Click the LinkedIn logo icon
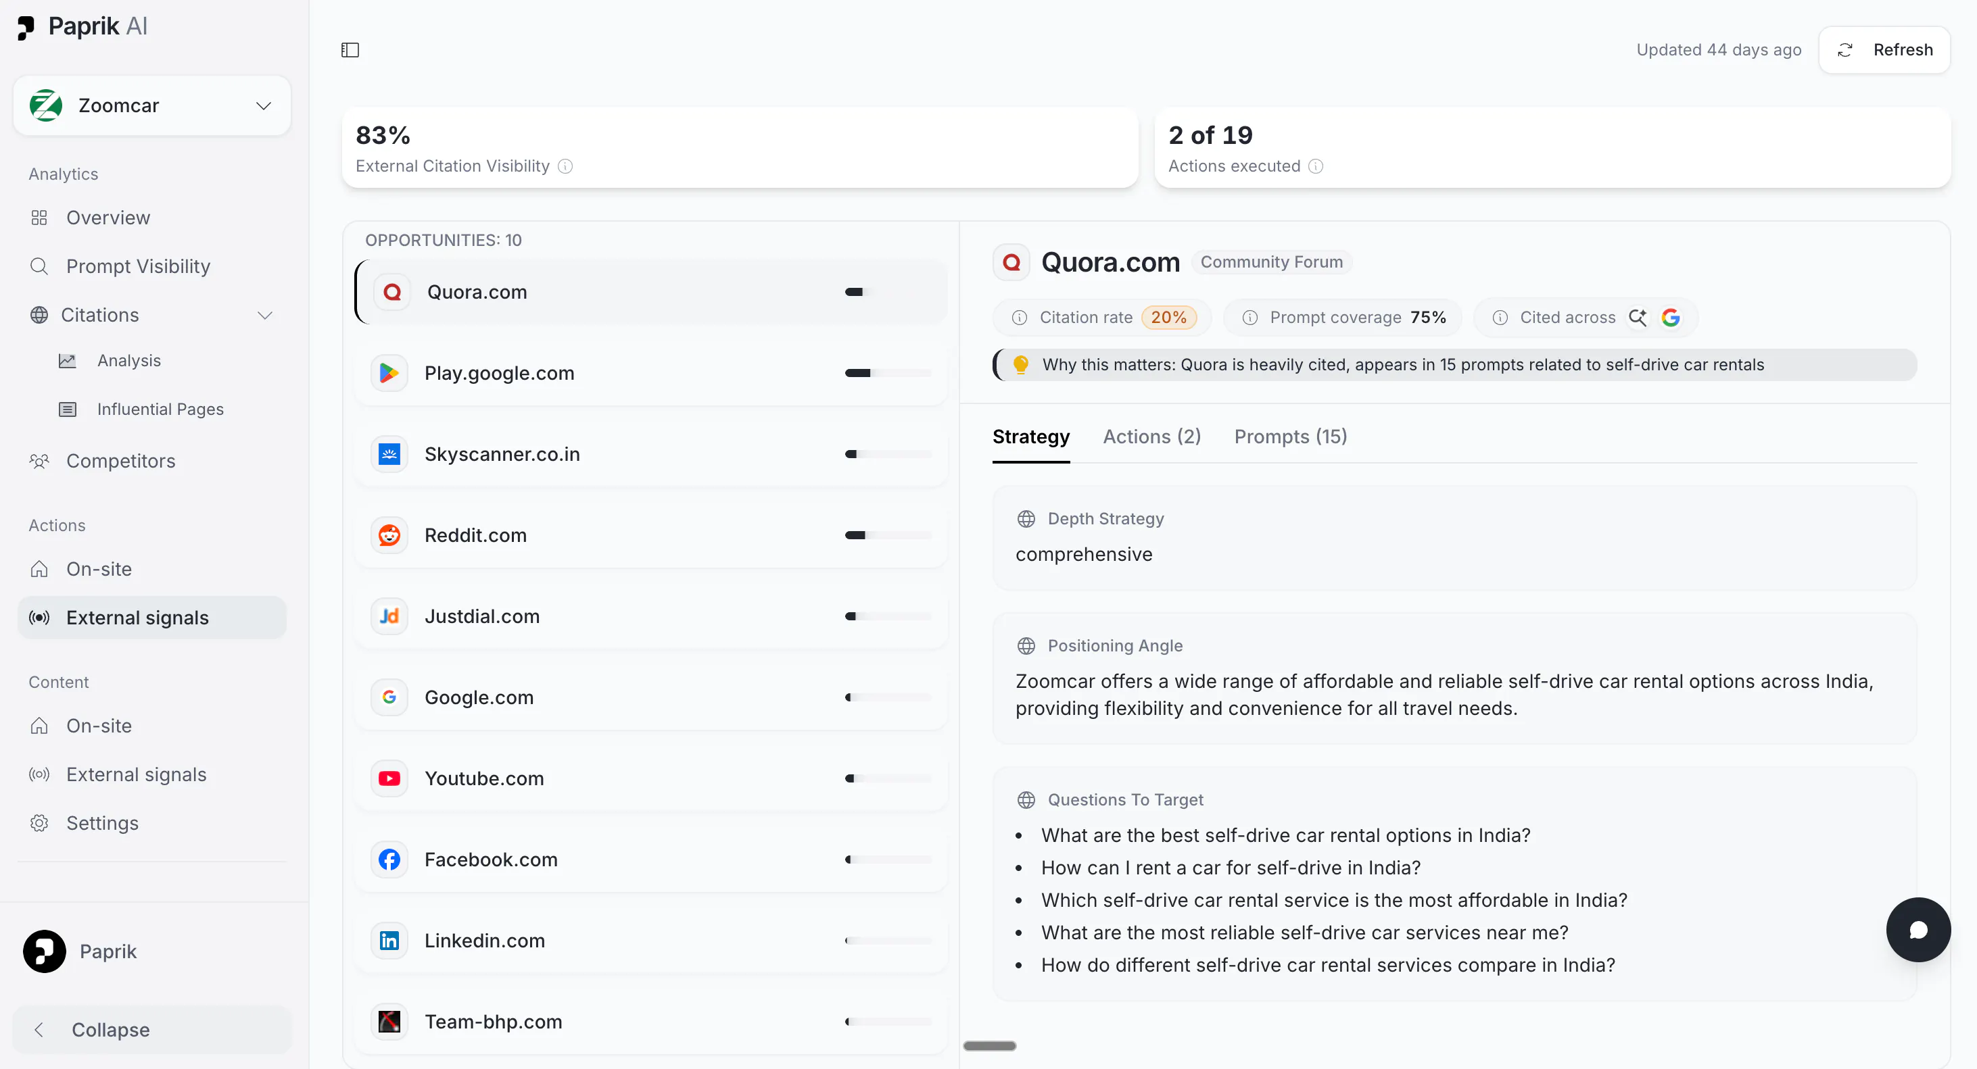Image resolution: width=1977 pixels, height=1069 pixels. (389, 941)
